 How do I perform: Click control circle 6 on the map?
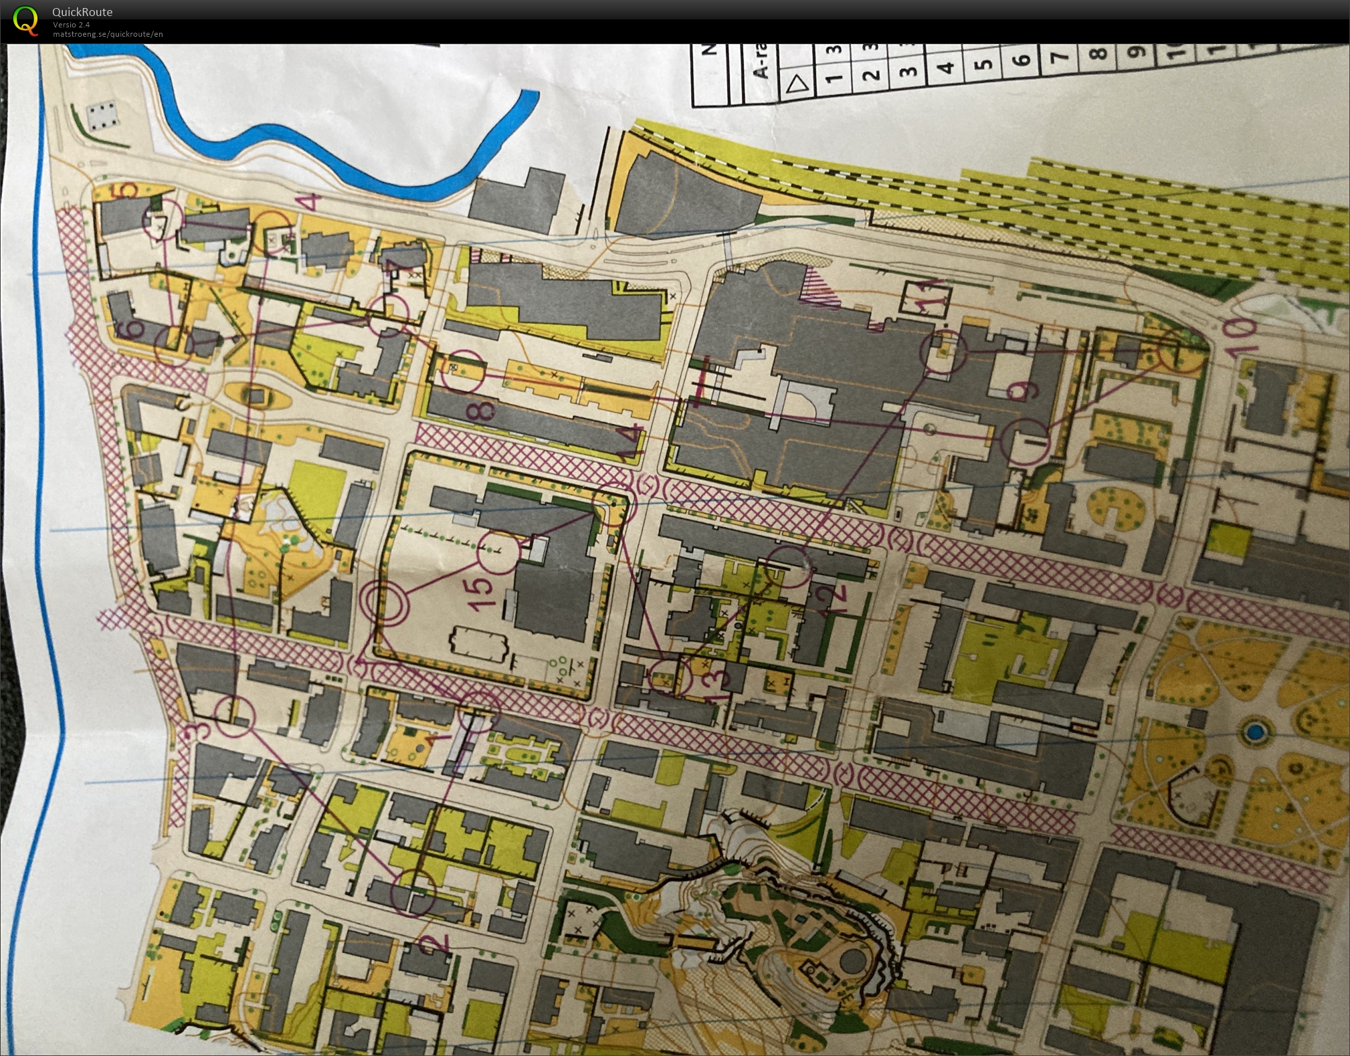coord(175,345)
